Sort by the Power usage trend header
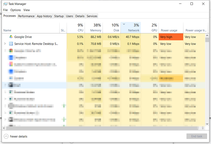The height and width of the screenshot is (144, 211). pyautogui.click(x=196, y=28)
